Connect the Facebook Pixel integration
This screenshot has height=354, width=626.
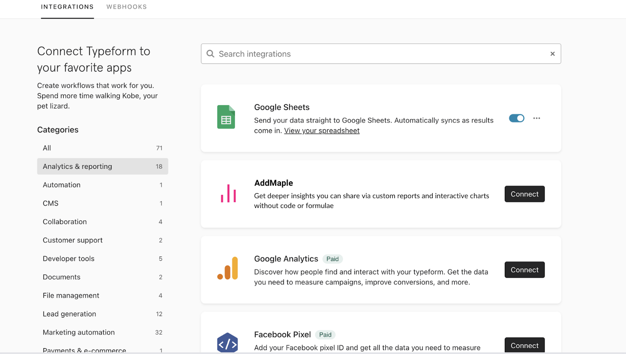(x=524, y=345)
